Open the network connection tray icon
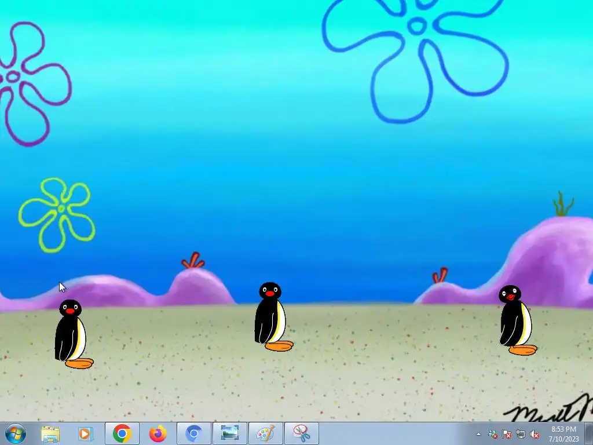Image resolution: width=593 pixels, height=445 pixels. 521,435
